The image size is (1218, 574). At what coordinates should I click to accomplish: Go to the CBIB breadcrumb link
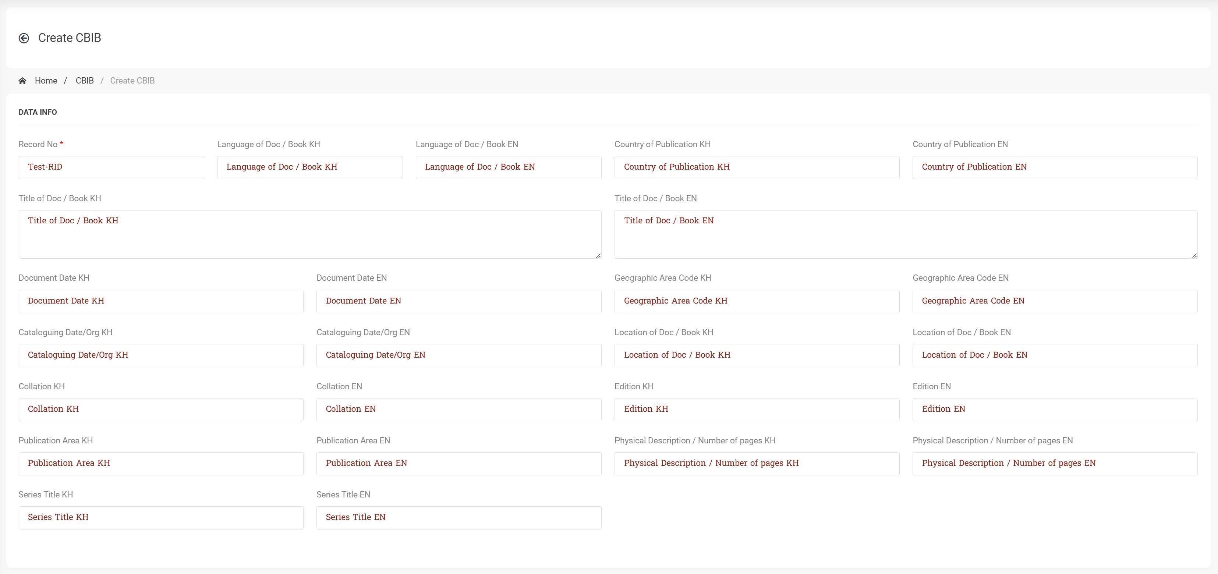tap(85, 81)
